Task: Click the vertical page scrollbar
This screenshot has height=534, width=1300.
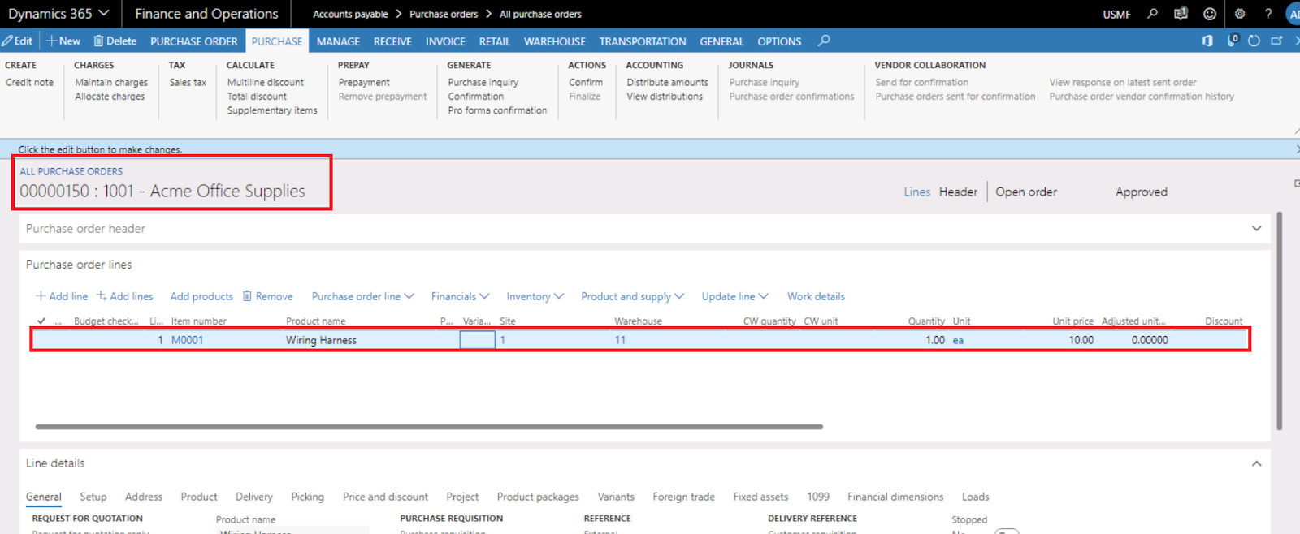Action: [1279, 321]
